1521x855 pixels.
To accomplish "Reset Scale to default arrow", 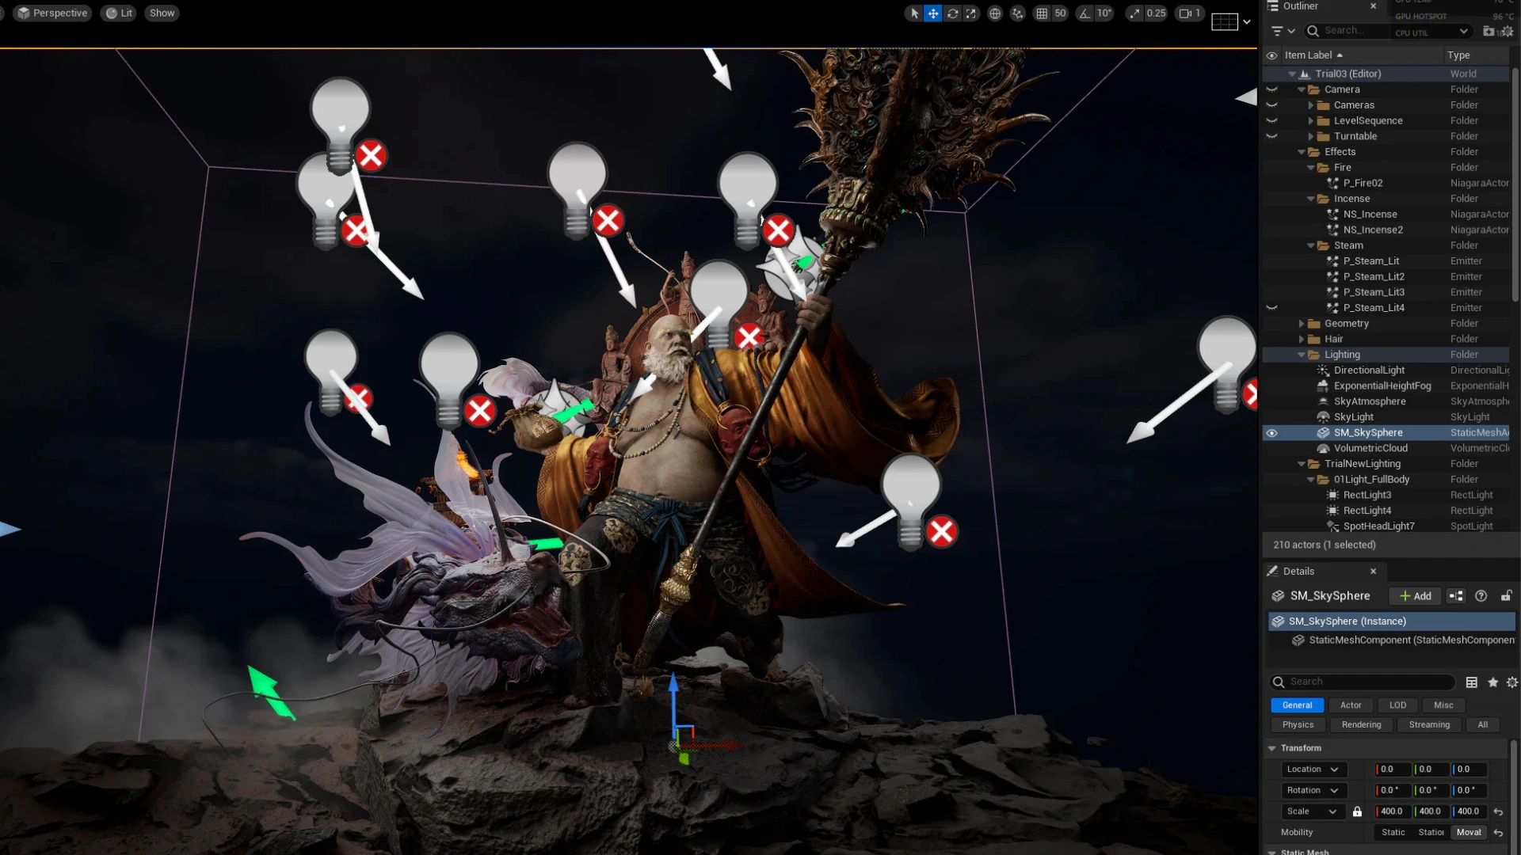I will click(1498, 812).
